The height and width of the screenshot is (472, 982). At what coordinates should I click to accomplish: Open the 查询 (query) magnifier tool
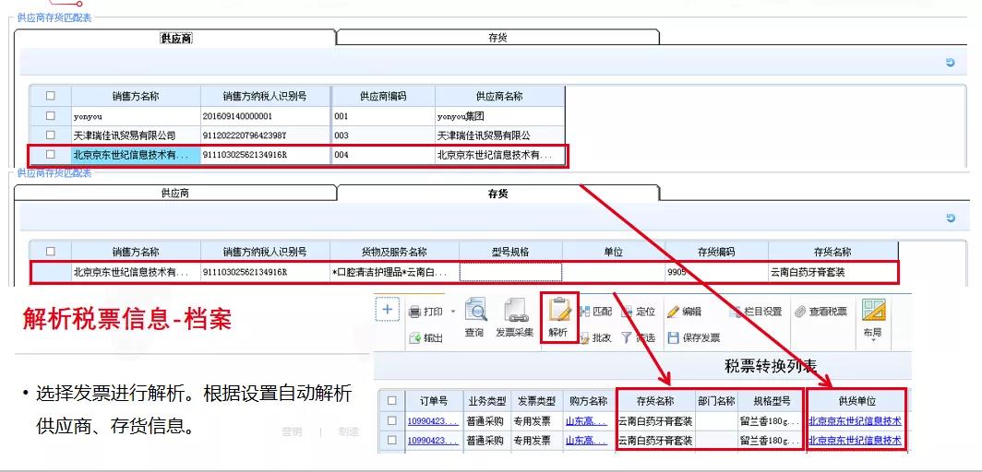click(474, 312)
